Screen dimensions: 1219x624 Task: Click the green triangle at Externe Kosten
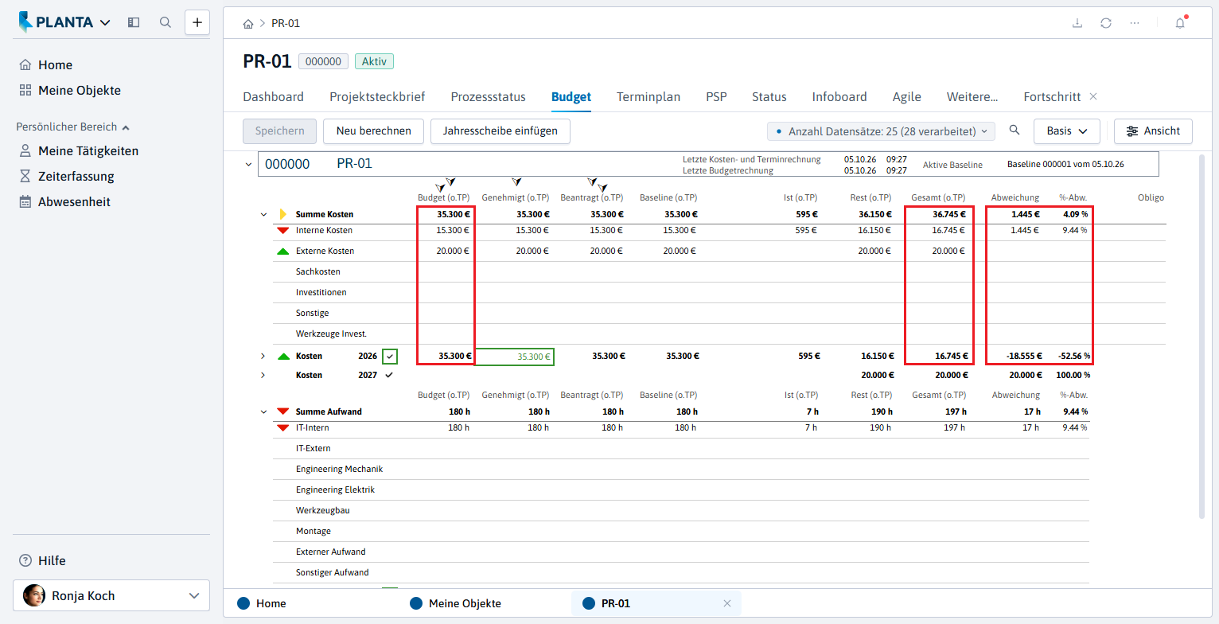point(282,251)
